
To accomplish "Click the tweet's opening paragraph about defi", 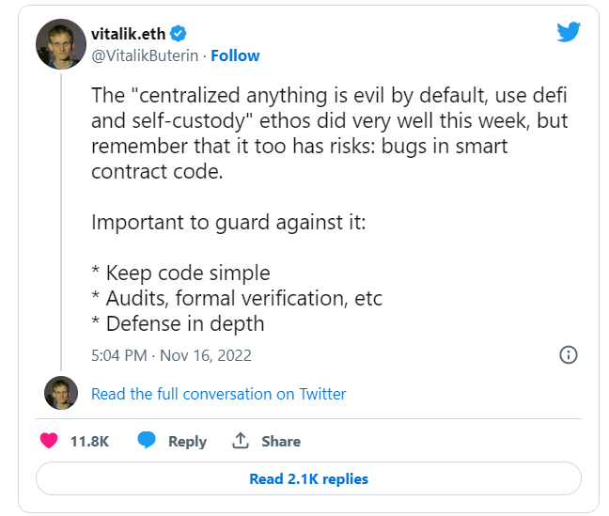I will pyautogui.click(x=329, y=134).
